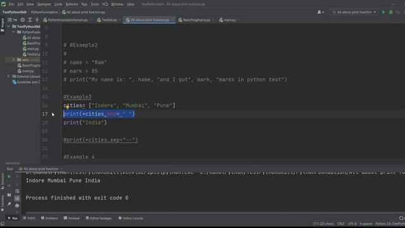Viewport: 405px width, 228px height.
Task: Click TestPythonSkill breadcrumb in navigation bar
Action: click(15, 12)
